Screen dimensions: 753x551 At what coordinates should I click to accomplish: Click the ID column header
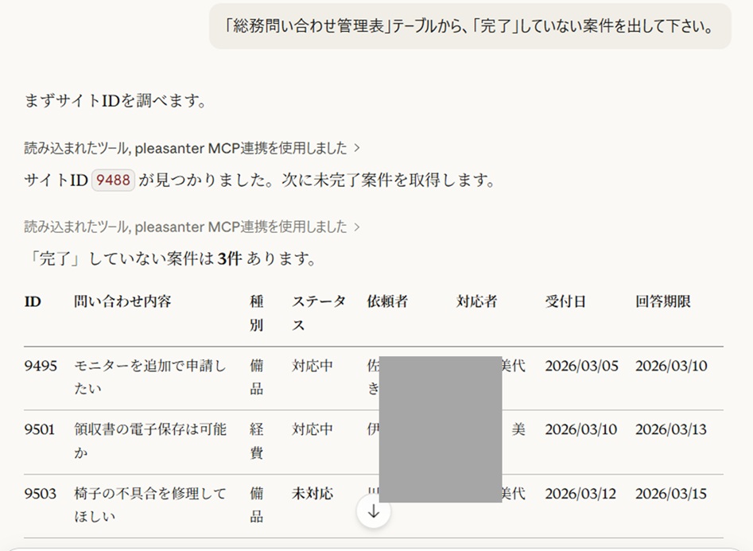pyautogui.click(x=33, y=302)
